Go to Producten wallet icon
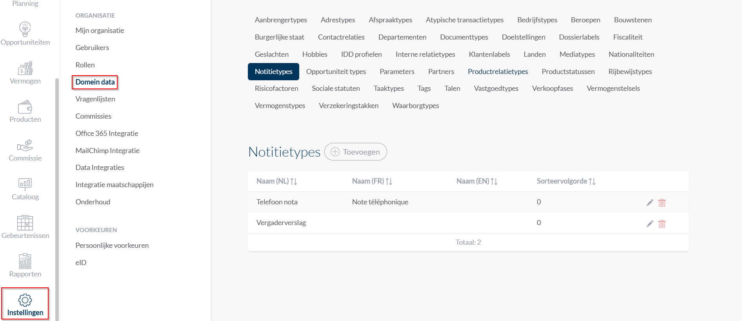The width and height of the screenshot is (742, 321). [x=25, y=107]
